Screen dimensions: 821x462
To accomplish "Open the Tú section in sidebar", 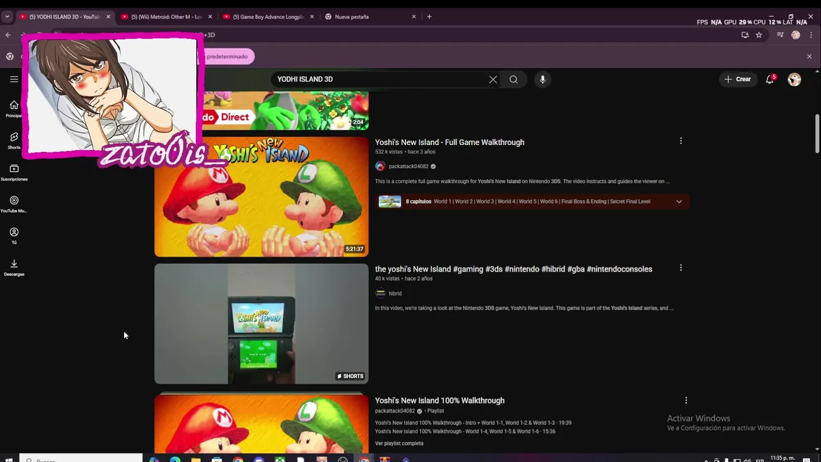I will [x=13, y=235].
